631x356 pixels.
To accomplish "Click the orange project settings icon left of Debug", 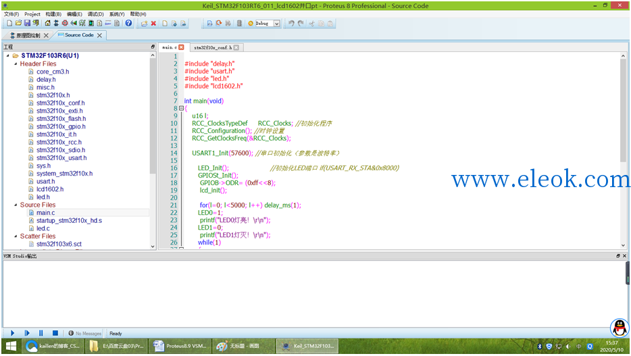I will click(251, 24).
